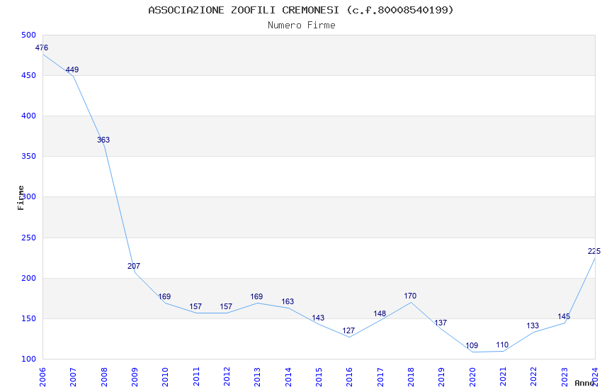The width and height of the screenshot is (602, 390).
Task: Click x-axis year label 2023
Action: click(x=564, y=377)
